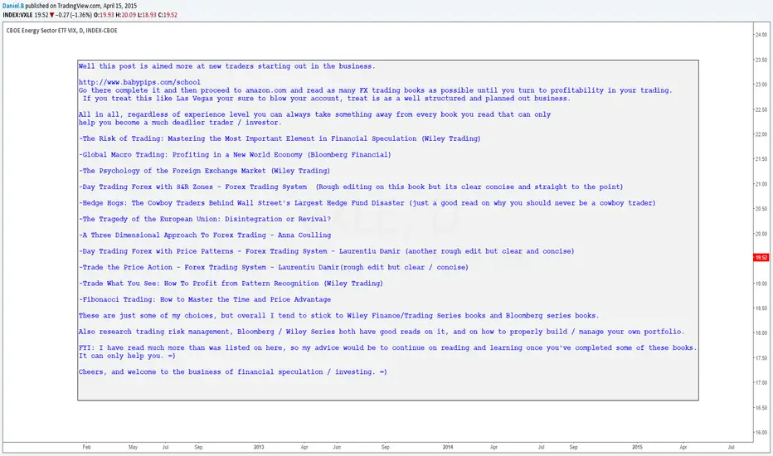Click the 'All in all, regardless' sentence
This screenshot has height=456, width=773.
314,114
